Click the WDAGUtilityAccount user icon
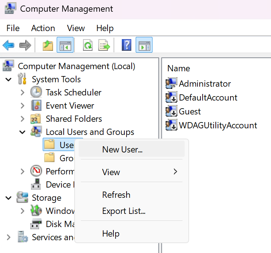This screenshot has width=271, height=253. [x=171, y=125]
